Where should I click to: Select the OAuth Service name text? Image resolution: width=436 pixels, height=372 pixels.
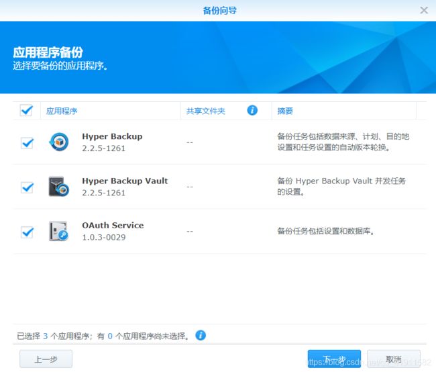coord(113,225)
